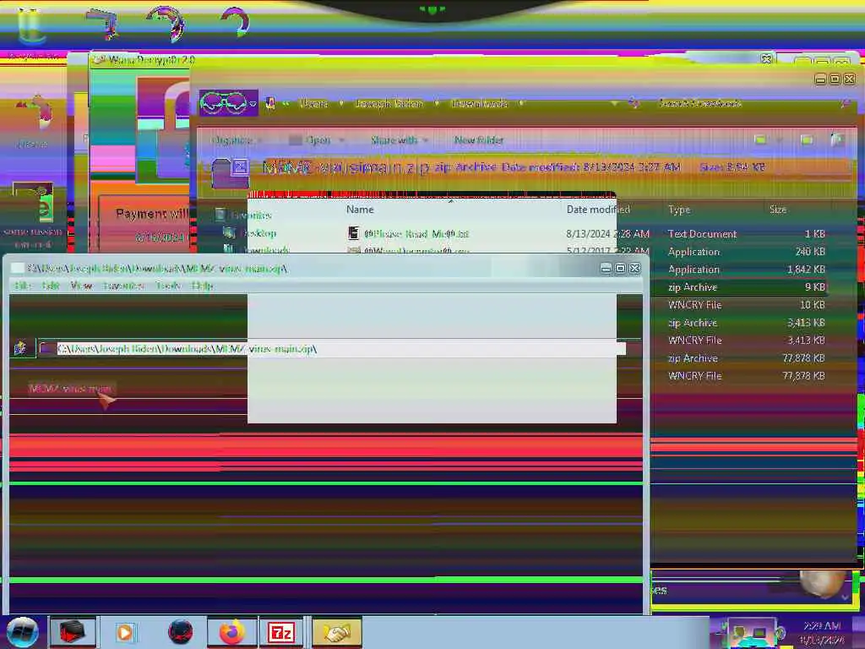Image resolution: width=865 pixels, height=649 pixels.
Task: Sort files by Type column header
Action: 679,210
